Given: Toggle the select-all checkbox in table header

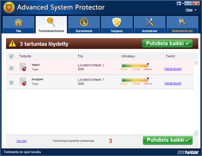Looking at the screenshot, I should coord(11,56).
